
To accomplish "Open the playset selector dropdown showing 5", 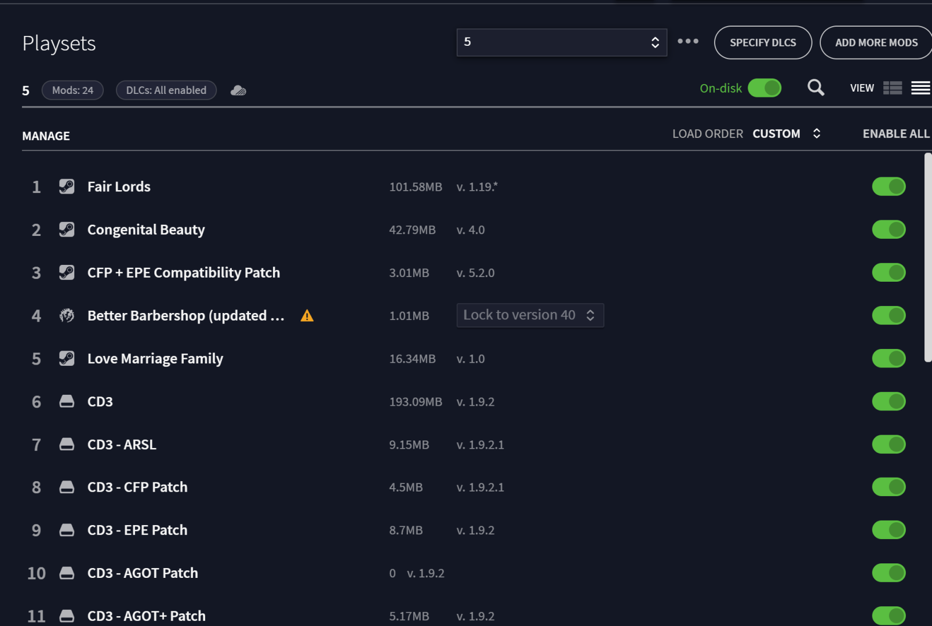I will (x=562, y=42).
